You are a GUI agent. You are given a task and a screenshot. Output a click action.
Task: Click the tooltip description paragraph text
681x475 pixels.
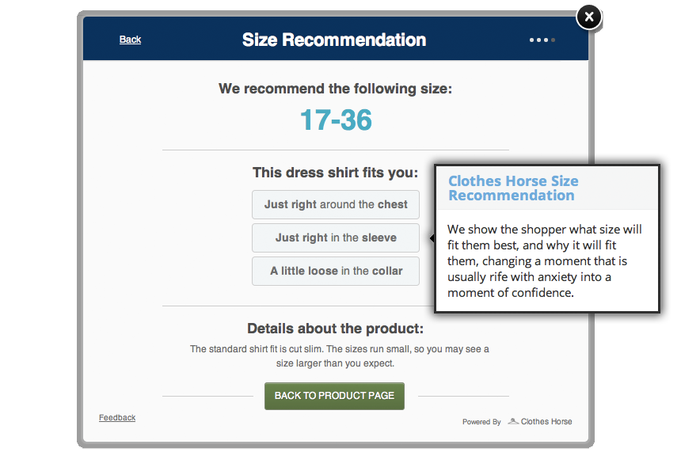(544, 261)
